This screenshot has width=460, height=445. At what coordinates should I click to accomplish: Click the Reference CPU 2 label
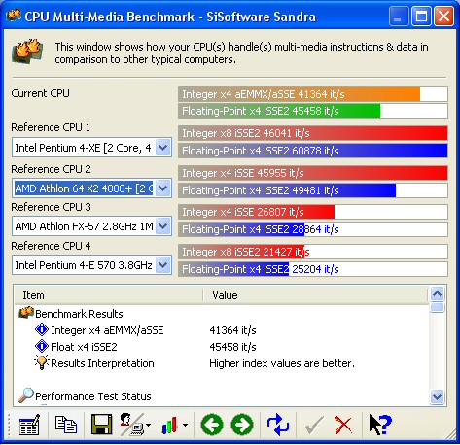(x=51, y=169)
